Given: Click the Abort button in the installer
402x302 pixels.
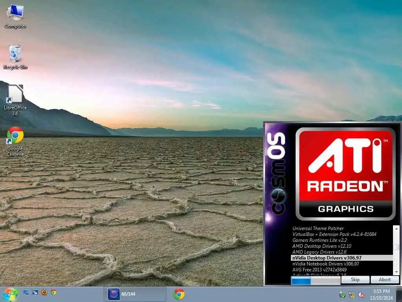Looking at the screenshot, I should coord(385,280).
